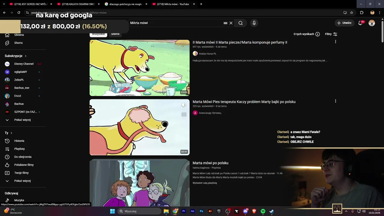Open YouTube notifications bell

coord(360,23)
